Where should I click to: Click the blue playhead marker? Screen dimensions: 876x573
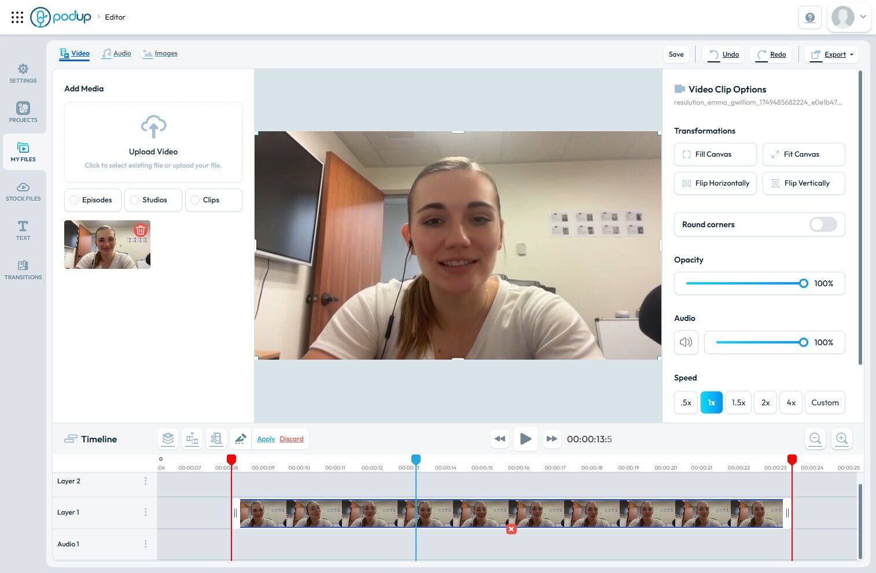click(x=416, y=460)
